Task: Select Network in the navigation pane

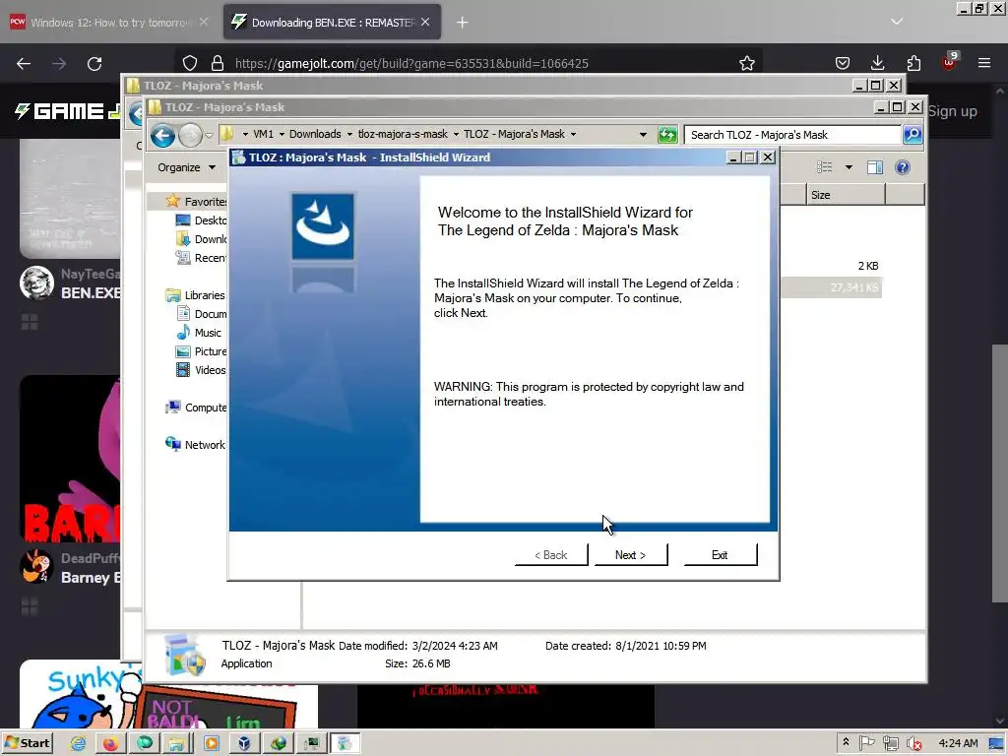Action: 195,444
